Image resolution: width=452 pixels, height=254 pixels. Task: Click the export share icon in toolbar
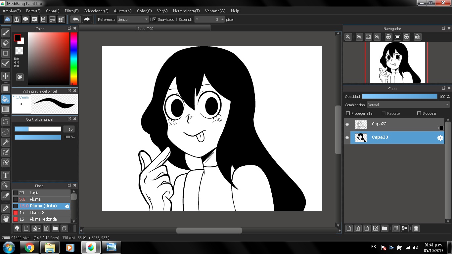[x=17, y=19]
